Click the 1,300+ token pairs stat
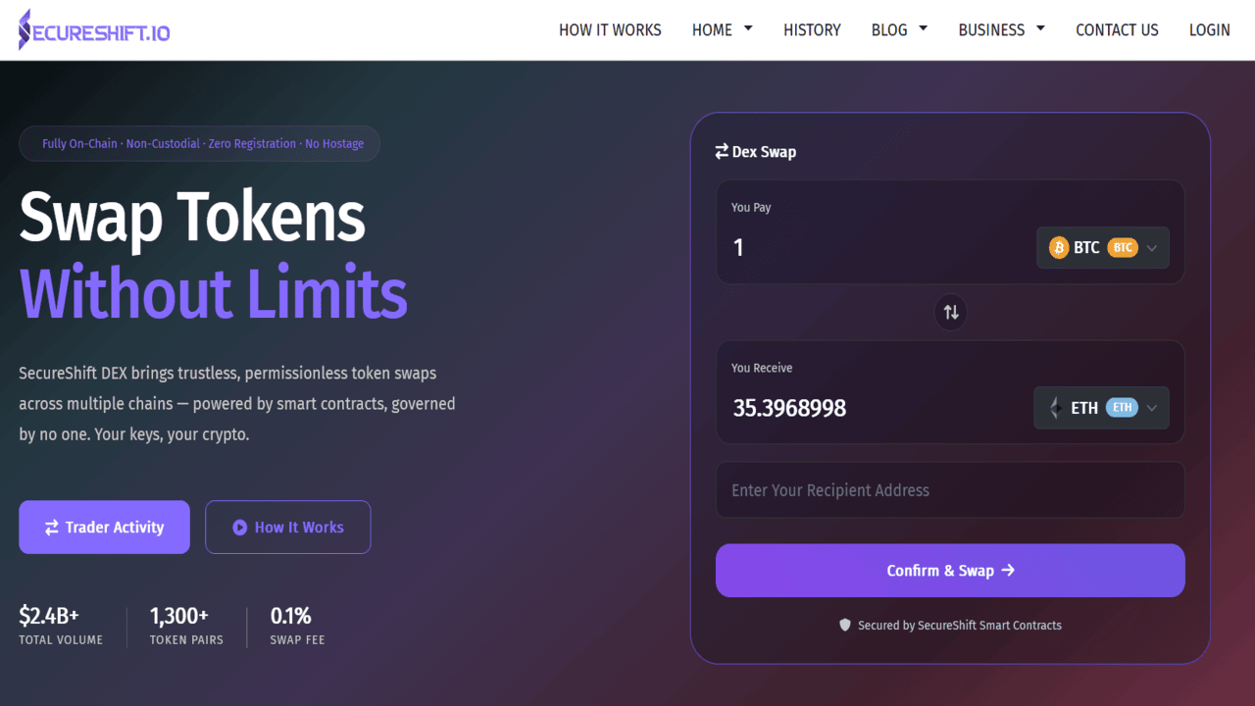 [186, 627]
